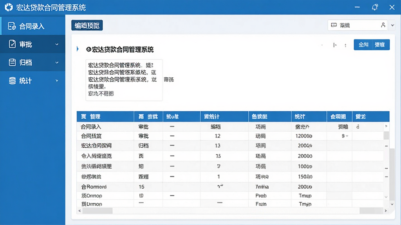
Task: Click the horizontal scrollbar thumb under the table
Action: (x=98, y=211)
